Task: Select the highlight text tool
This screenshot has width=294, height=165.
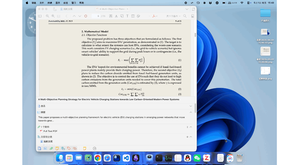Action: tap(111, 16)
